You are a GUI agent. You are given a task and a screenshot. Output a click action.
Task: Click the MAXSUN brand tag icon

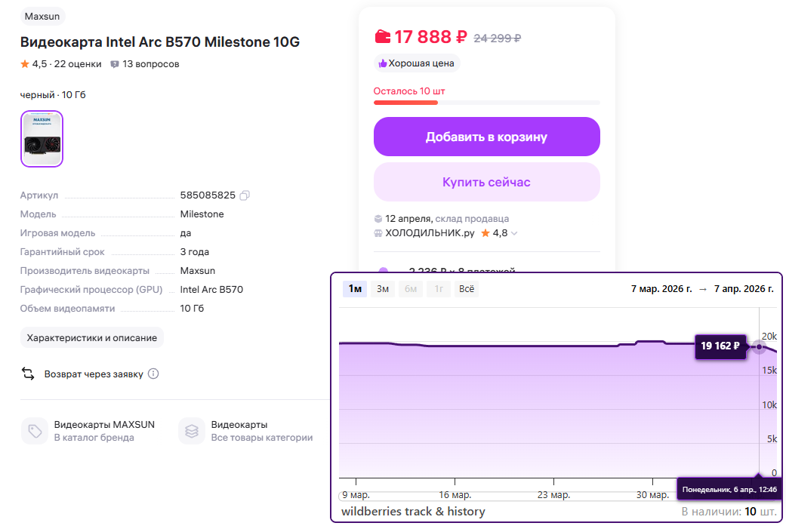[35, 431]
